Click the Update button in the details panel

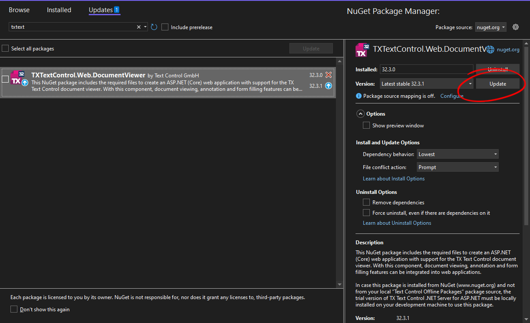point(497,83)
